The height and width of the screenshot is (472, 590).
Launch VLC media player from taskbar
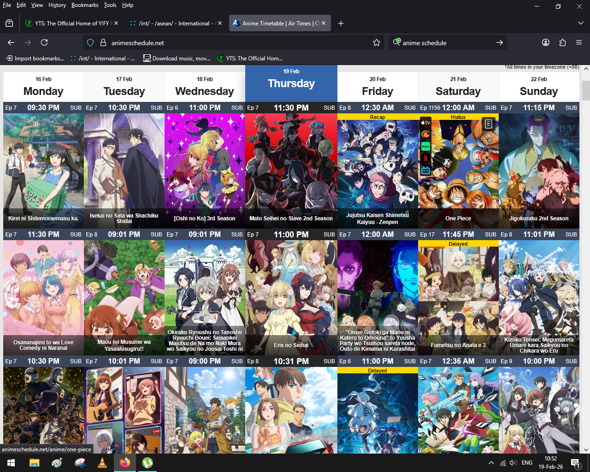tap(102, 463)
